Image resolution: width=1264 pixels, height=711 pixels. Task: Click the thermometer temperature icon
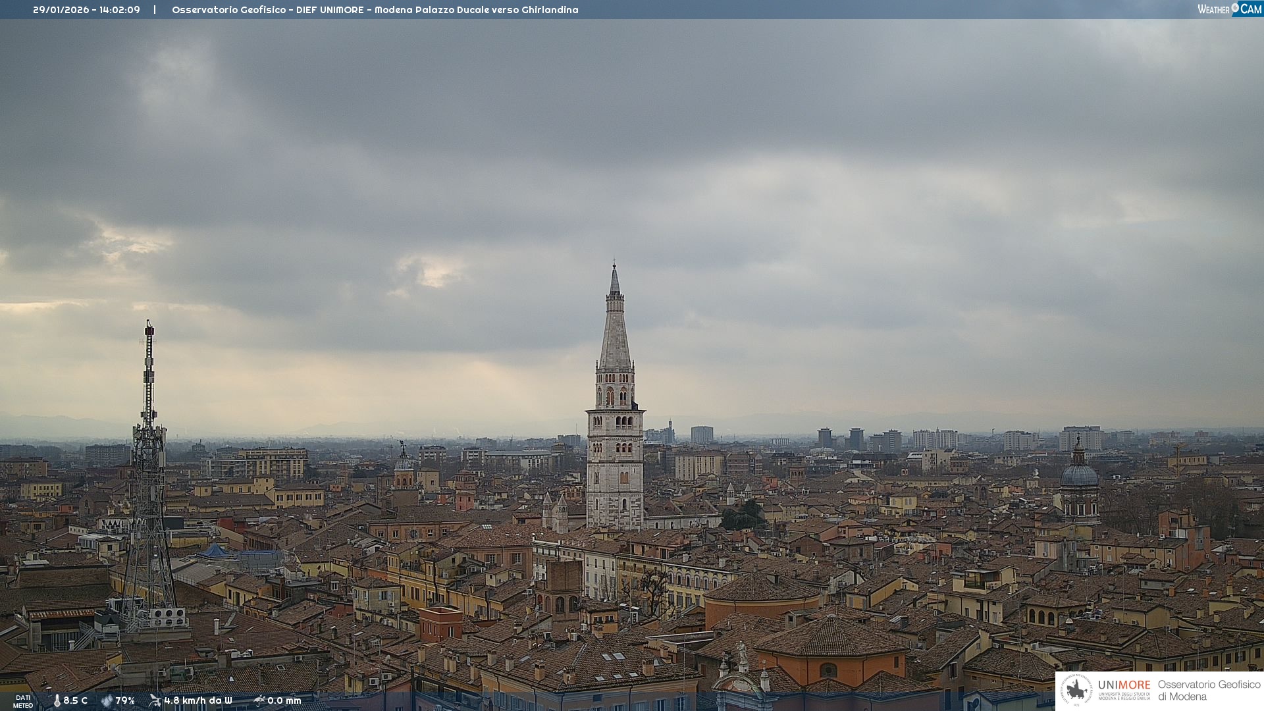pyautogui.click(x=57, y=700)
